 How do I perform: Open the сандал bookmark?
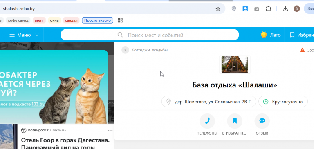(x=71, y=20)
